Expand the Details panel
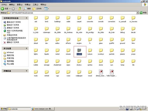 click(x=26, y=71)
